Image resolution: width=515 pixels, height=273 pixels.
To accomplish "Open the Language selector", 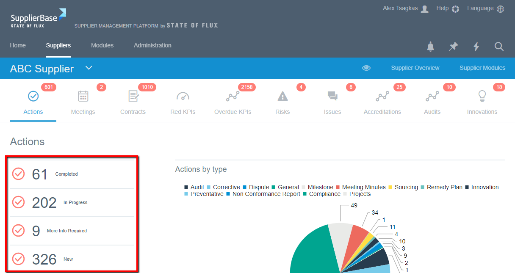I will pyautogui.click(x=485, y=8).
